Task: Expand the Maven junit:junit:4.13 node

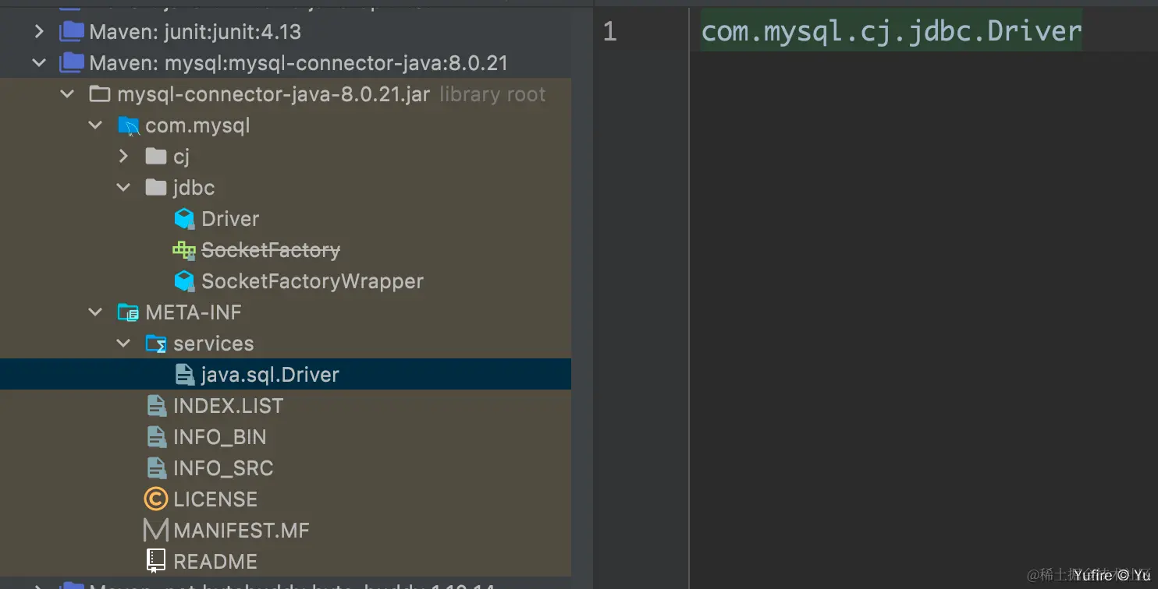Action: pyautogui.click(x=39, y=32)
